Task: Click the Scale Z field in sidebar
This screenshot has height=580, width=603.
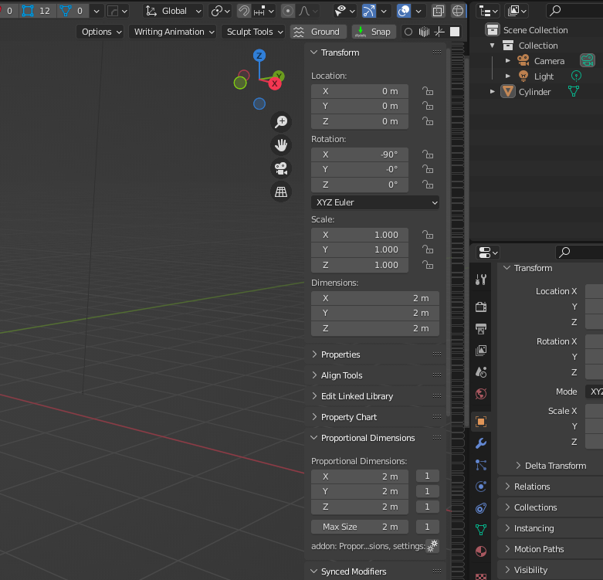Action: (x=360, y=266)
